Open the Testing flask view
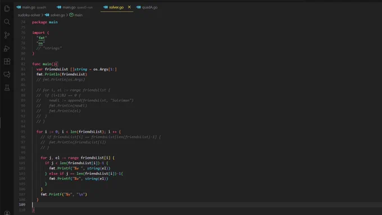The width and height of the screenshot is (382, 215). click(7, 88)
